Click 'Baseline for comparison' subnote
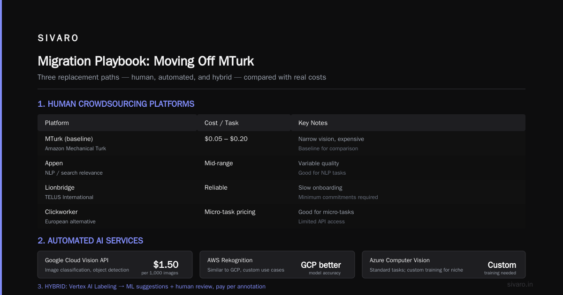The image size is (563, 295). (x=328, y=148)
